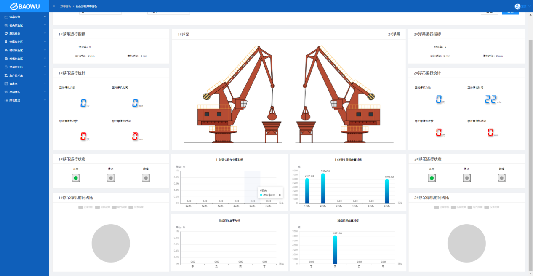Click the 生产技术室 sidebar icon
Image resolution: width=533 pixels, height=276 pixels.
coord(6,75)
